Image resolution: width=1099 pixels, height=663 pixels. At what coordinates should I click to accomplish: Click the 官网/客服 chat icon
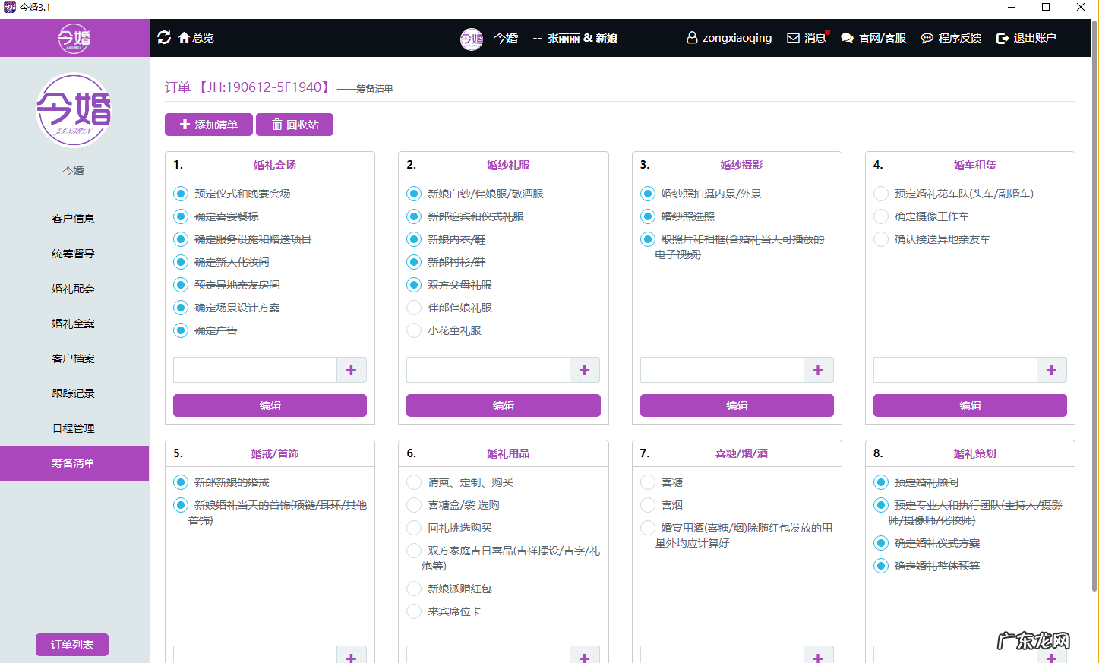(847, 37)
